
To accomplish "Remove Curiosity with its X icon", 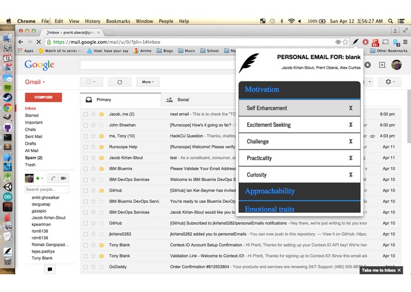I will point(351,175).
